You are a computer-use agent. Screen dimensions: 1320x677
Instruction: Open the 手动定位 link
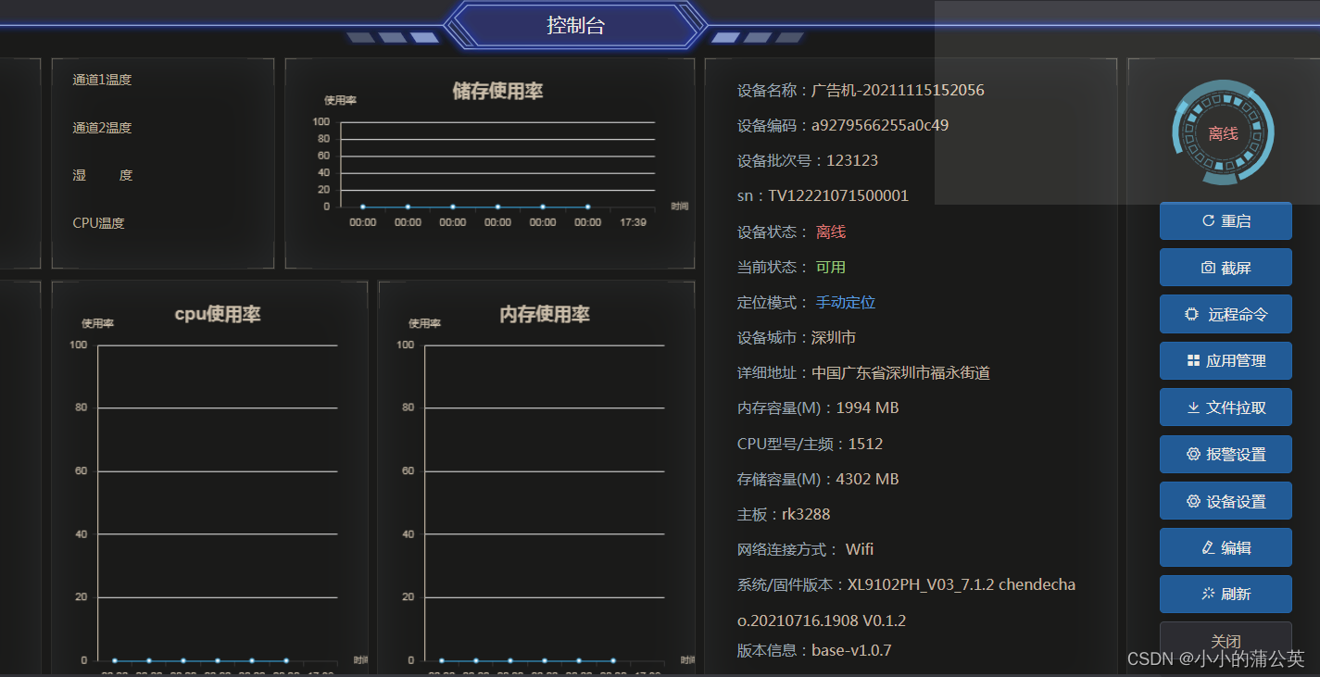pyautogui.click(x=845, y=302)
